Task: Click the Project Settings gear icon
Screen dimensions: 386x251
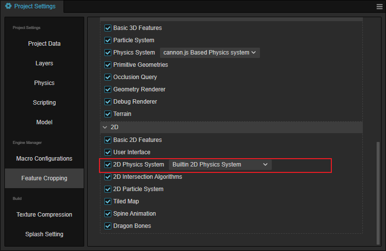Action: coord(8,6)
